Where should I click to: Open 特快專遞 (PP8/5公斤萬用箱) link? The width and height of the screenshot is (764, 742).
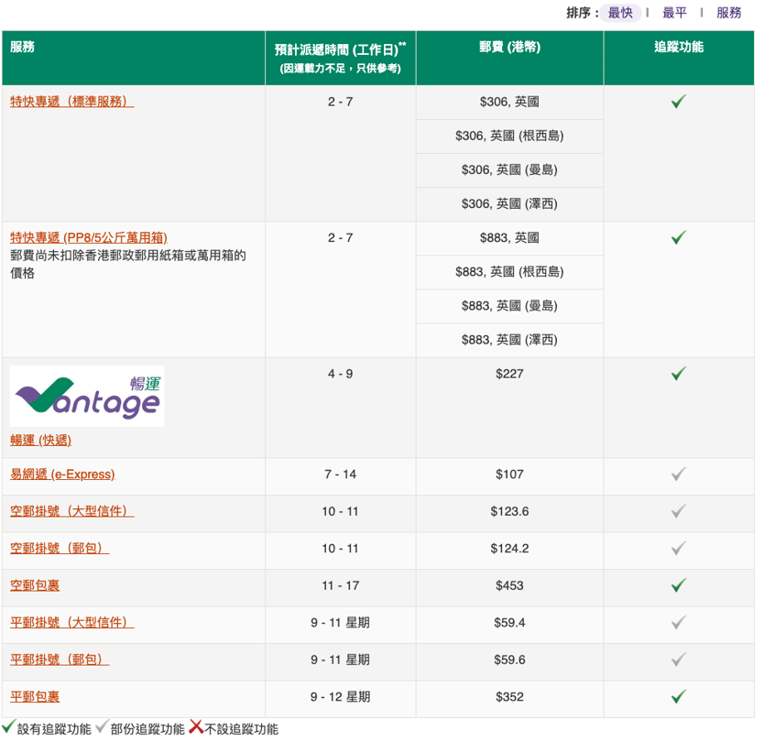click(88, 237)
